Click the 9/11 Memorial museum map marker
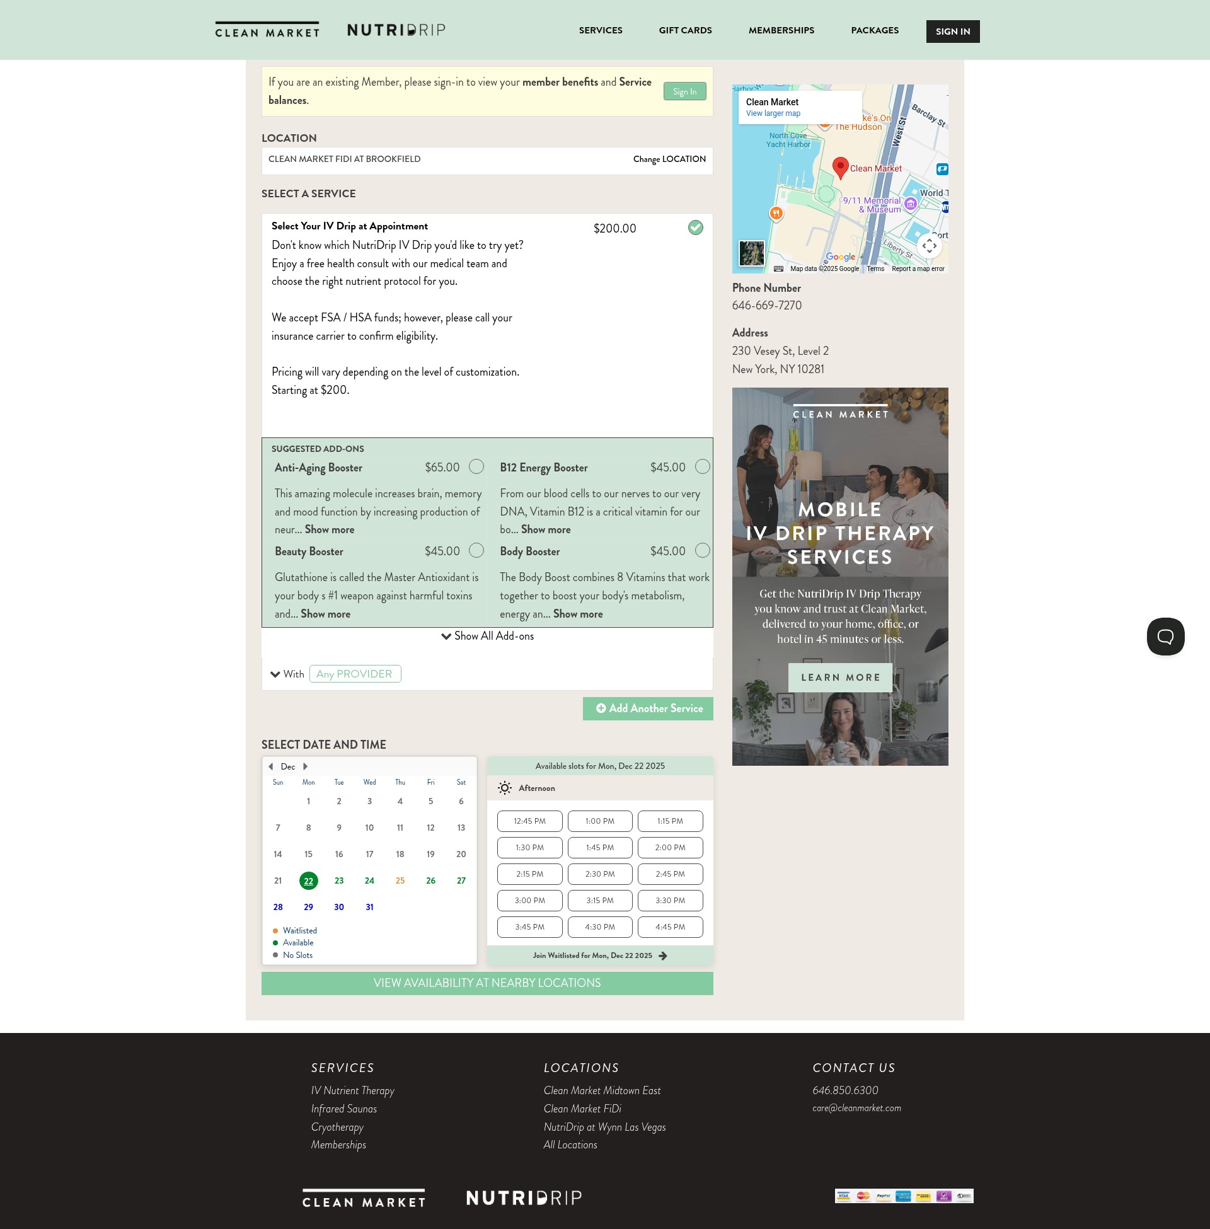The height and width of the screenshot is (1229, 1210). point(911,204)
